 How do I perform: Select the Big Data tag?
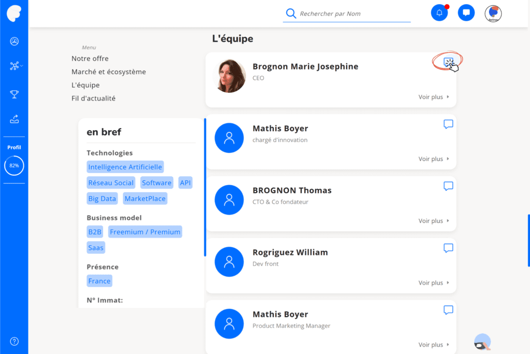click(102, 199)
